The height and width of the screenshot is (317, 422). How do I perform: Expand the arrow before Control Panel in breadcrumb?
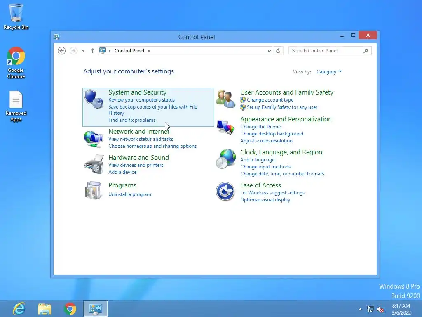[x=110, y=51]
